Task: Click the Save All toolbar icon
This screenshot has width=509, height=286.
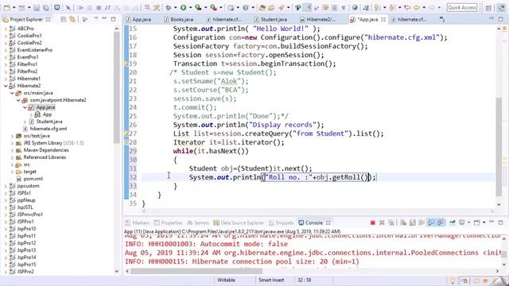Action: (46, 7)
